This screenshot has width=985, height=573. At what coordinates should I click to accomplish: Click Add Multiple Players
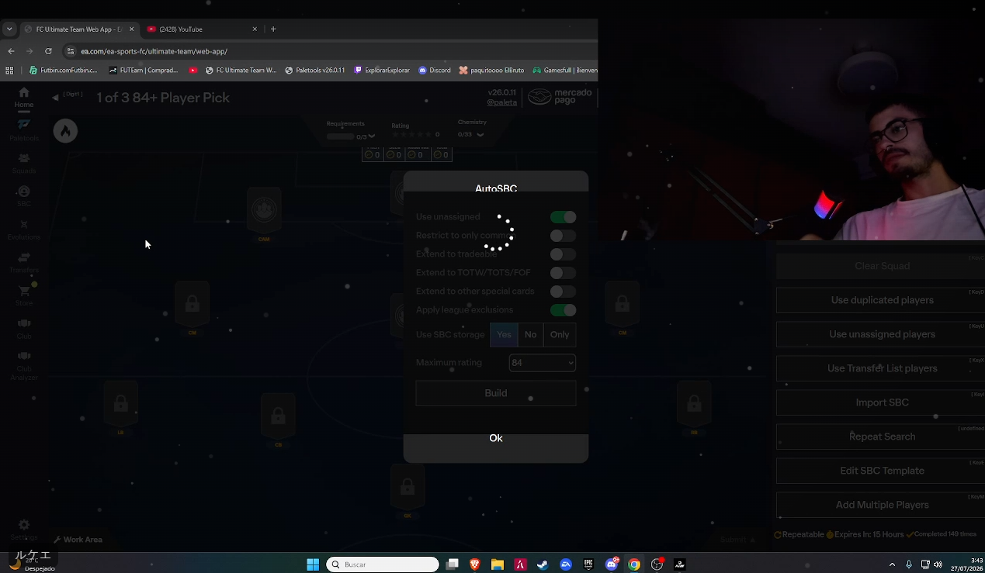click(883, 505)
